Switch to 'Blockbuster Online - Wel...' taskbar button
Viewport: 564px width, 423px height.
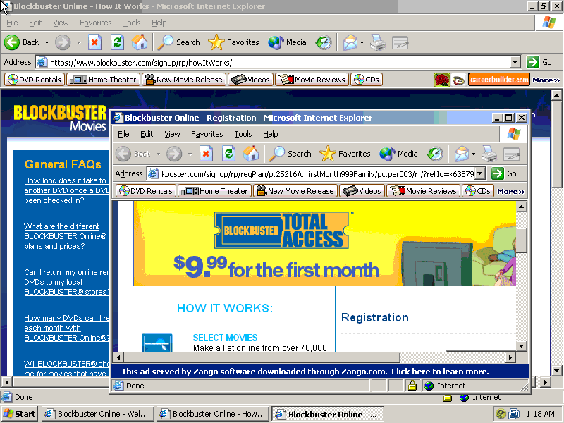pos(98,414)
